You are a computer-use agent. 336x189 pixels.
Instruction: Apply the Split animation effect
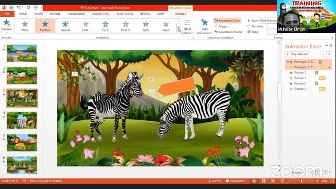click(x=146, y=26)
